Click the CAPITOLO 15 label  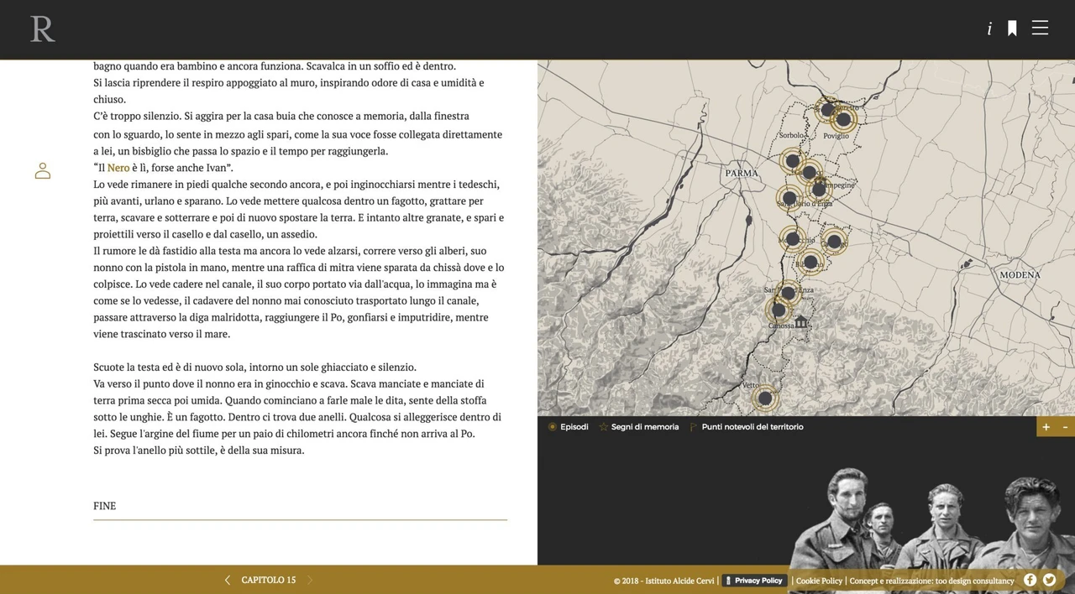pos(269,580)
